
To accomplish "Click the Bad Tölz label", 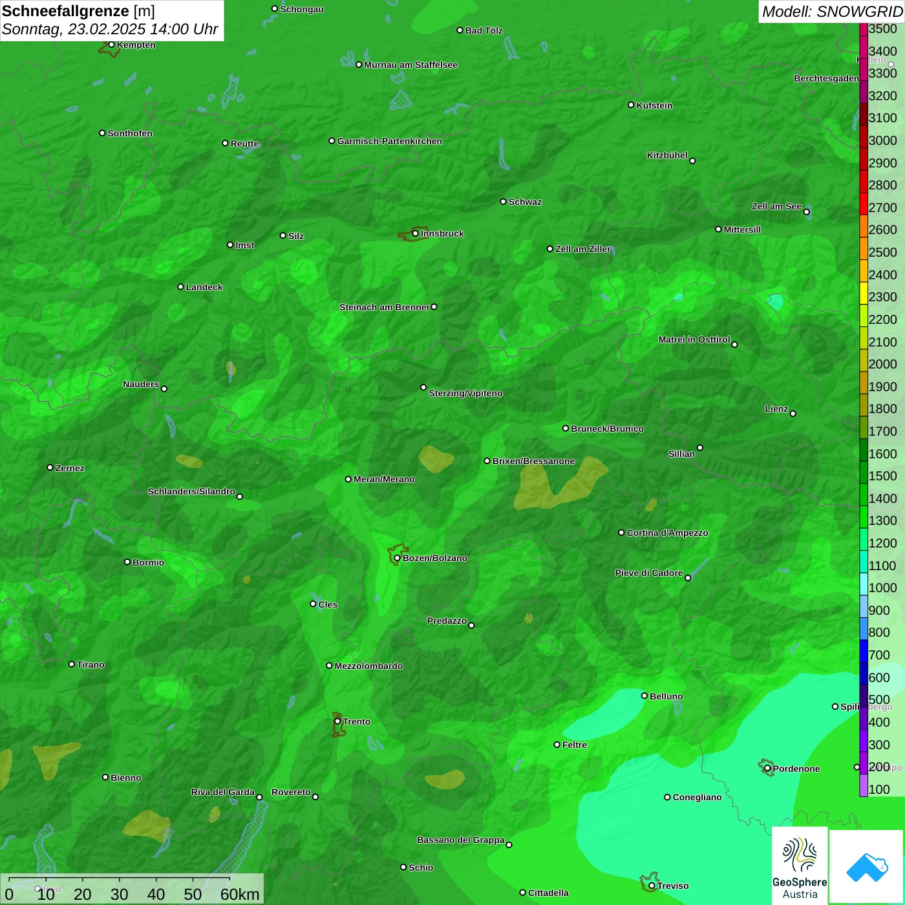I will (x=484, y=30).
